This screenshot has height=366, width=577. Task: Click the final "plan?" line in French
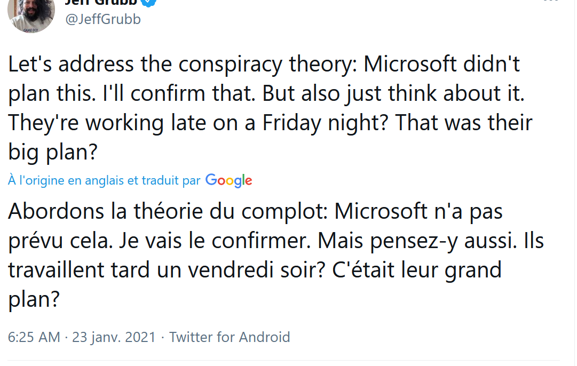(x=34, y=300)
